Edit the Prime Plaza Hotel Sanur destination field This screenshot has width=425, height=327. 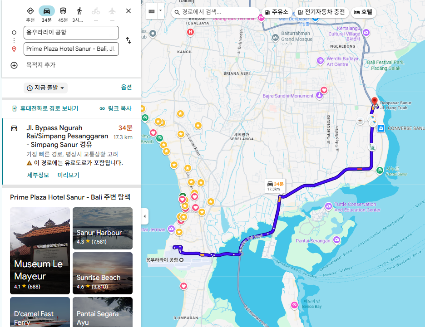point(71,49)
